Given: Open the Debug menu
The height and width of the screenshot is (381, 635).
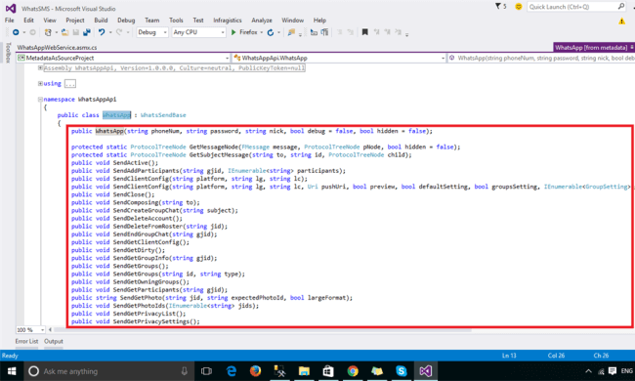Looking at the screenshot, I should pos(126,21).
